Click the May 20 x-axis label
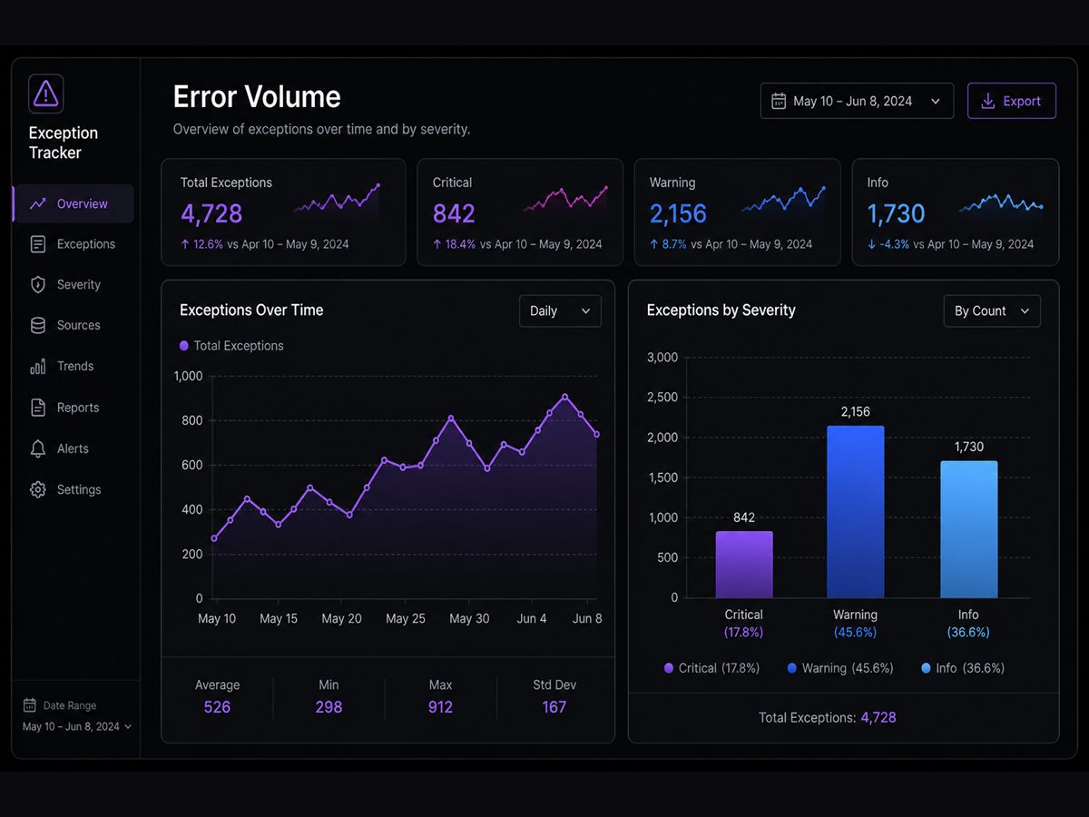 pyautogui.click(x=342, y=618)
